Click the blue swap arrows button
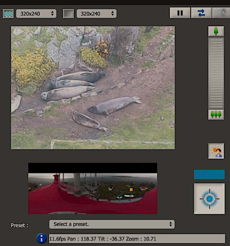 (201, 13)
